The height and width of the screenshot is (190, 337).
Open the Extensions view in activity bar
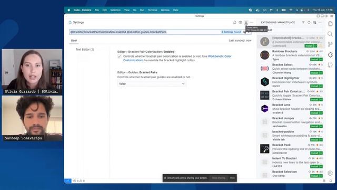[x=330, y=55]
